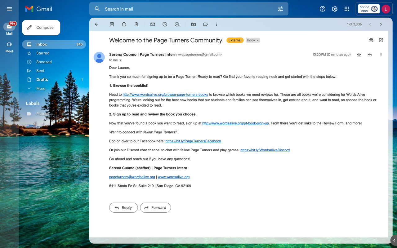Click the reply arrow icon in header
Screen dimensions: 397x248
[370, 55]
